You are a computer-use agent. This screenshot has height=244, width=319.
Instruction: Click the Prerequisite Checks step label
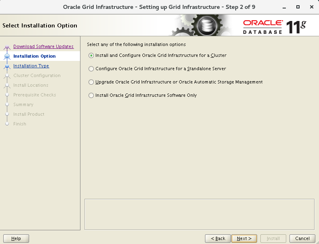35,95
